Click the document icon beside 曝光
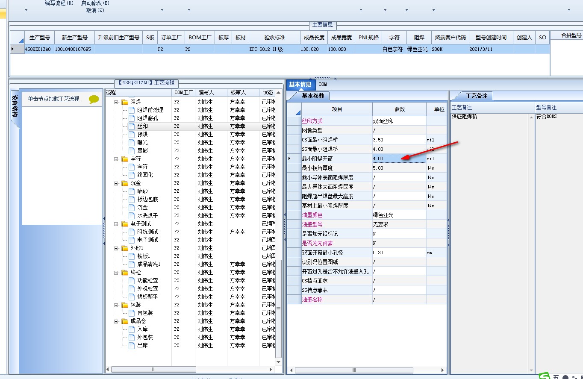This screenshot has width=583, height=379. (132, 143)
